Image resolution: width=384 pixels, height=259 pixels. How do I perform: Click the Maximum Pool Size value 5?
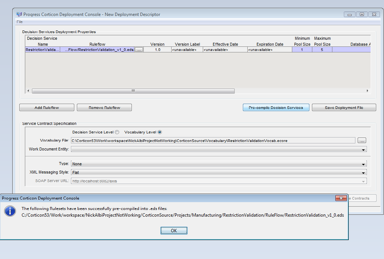pos(322,50)
